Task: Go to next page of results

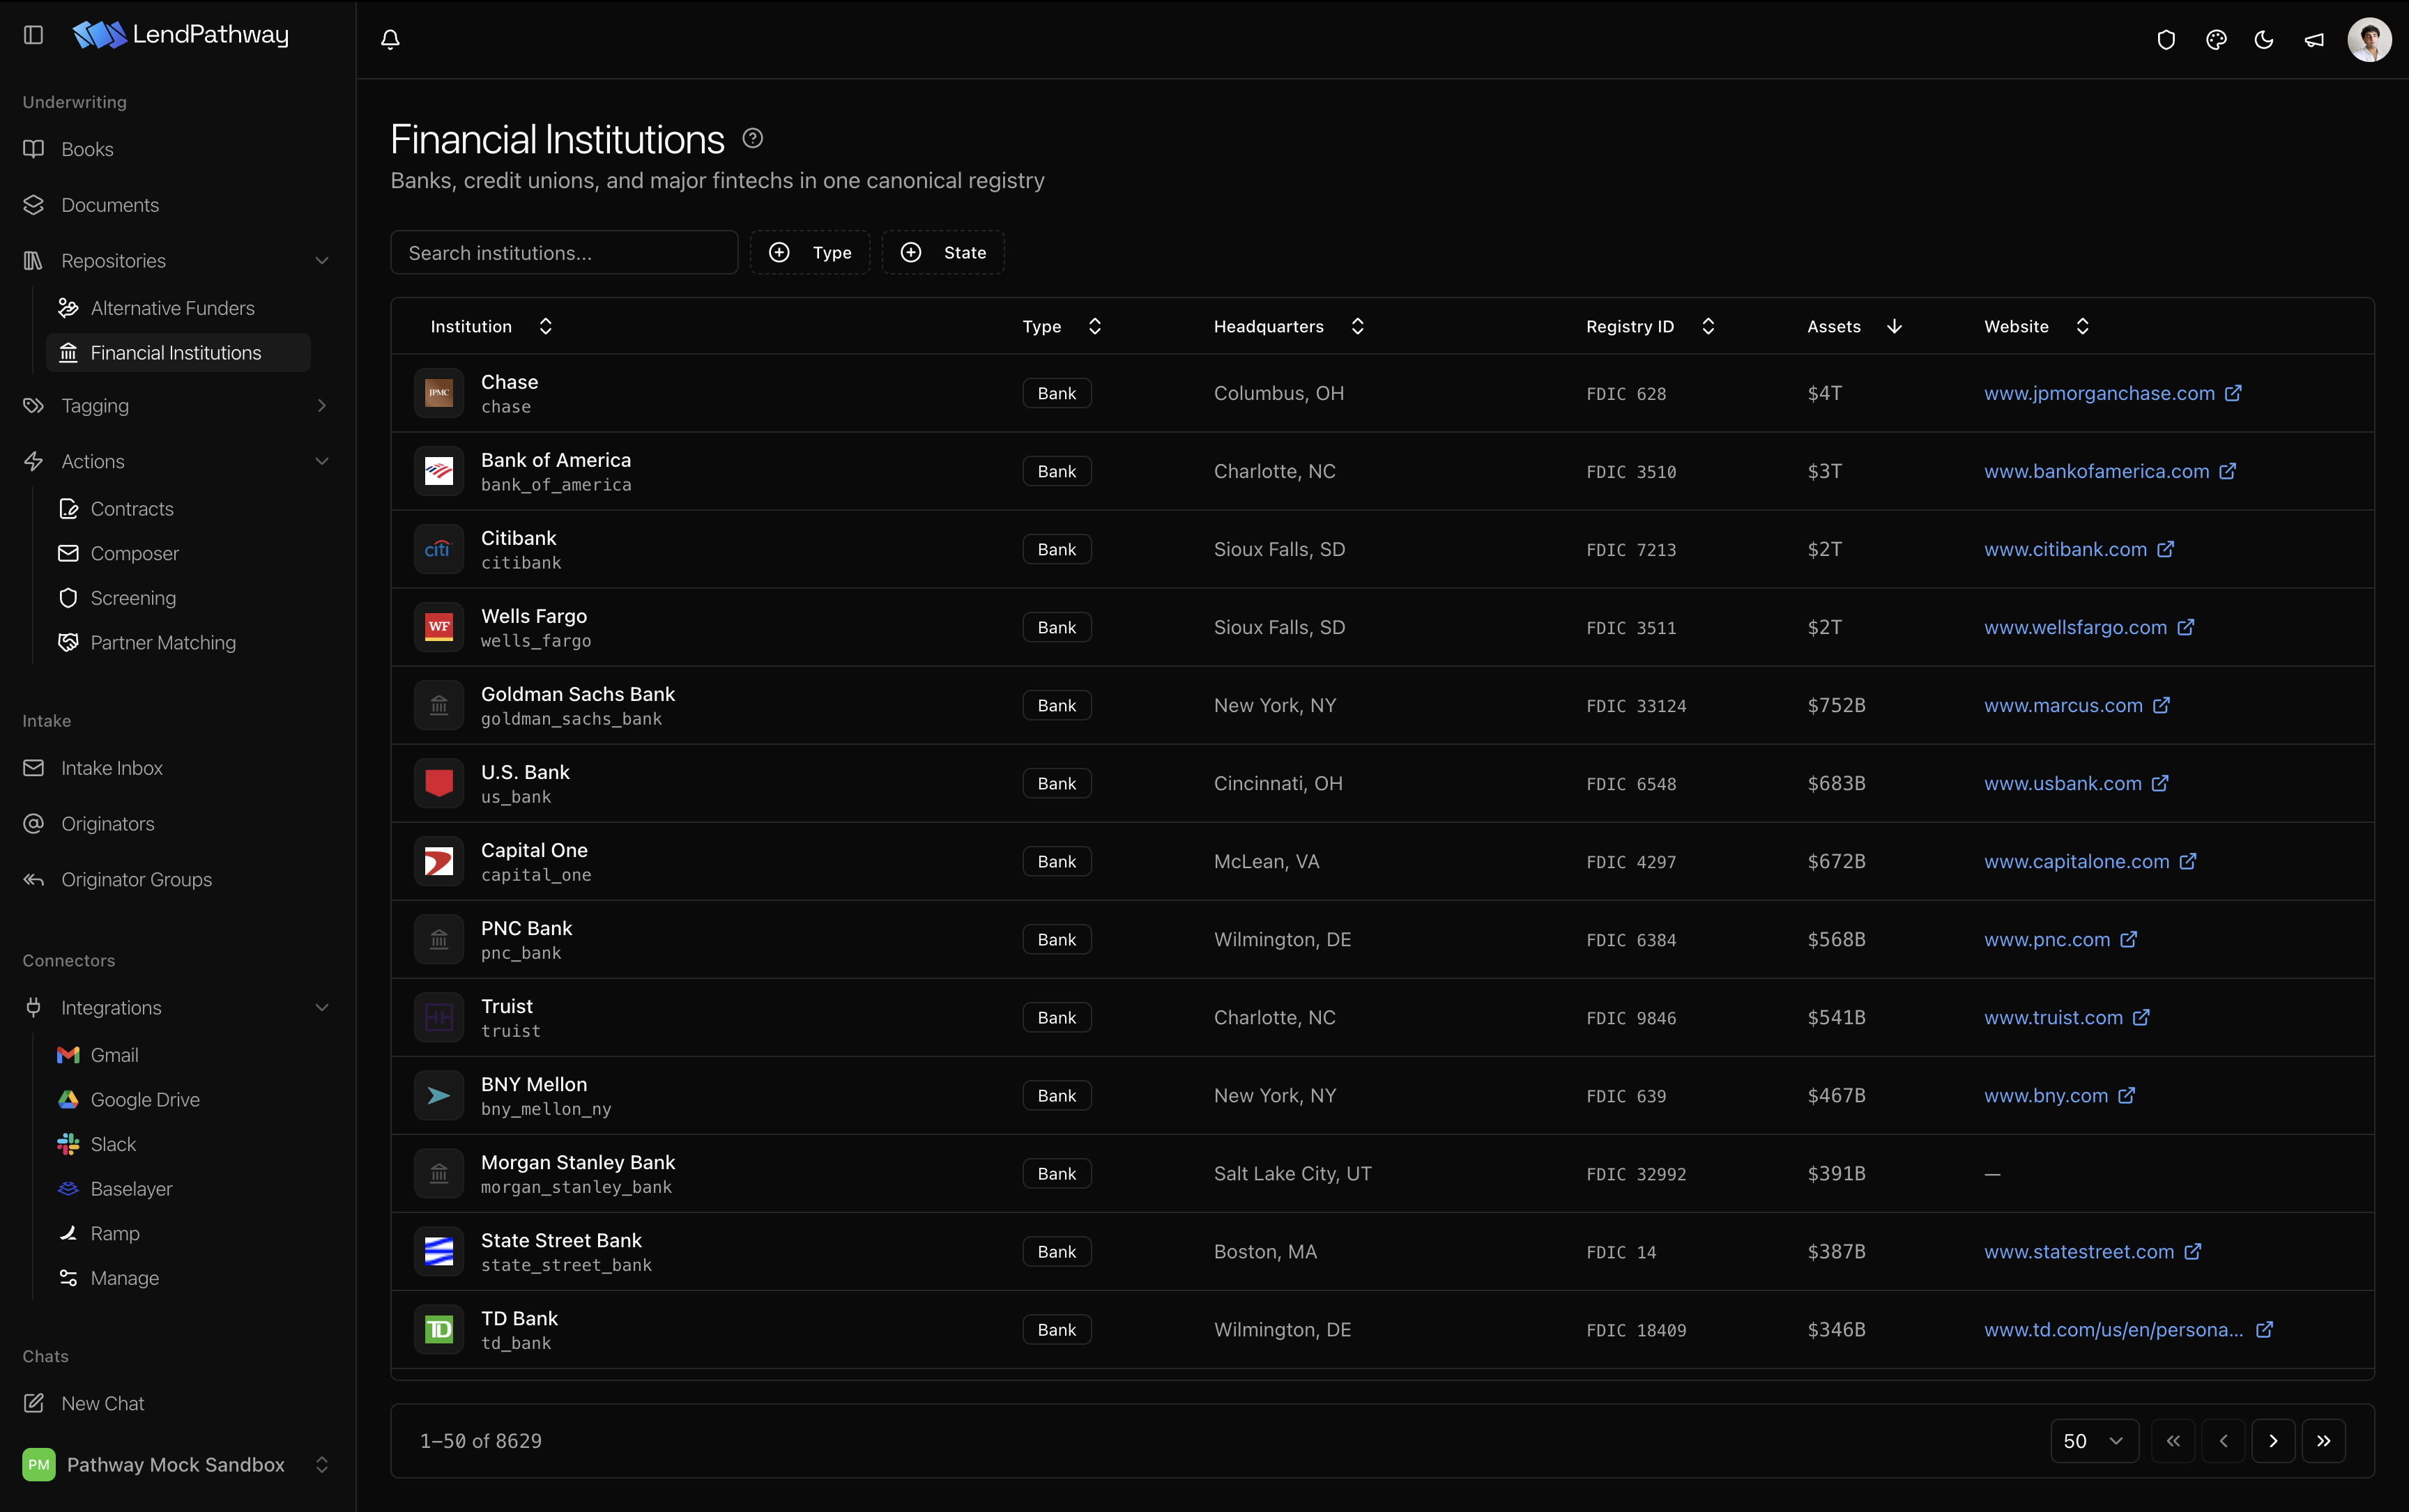Action: tap(2273, 1440)
